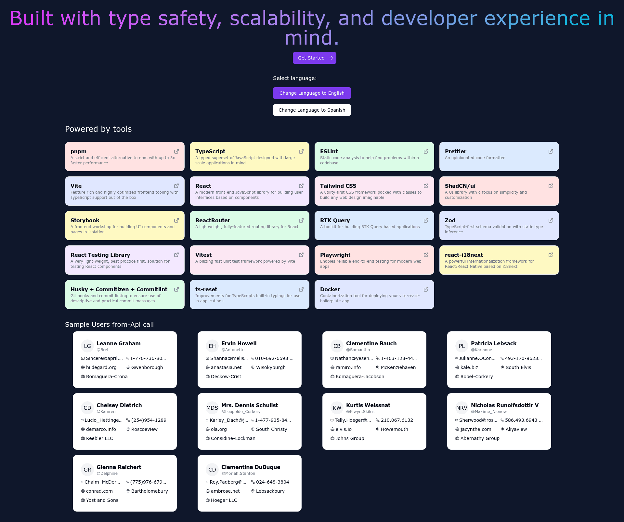Click the company Romaguera-Jacobson

(x=360, y=377)
